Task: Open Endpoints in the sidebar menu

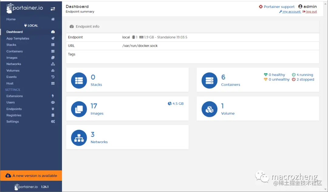Action: 14,109
